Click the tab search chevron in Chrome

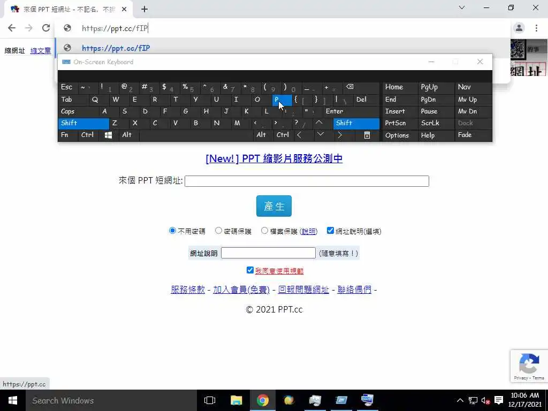tap(462, 7)
